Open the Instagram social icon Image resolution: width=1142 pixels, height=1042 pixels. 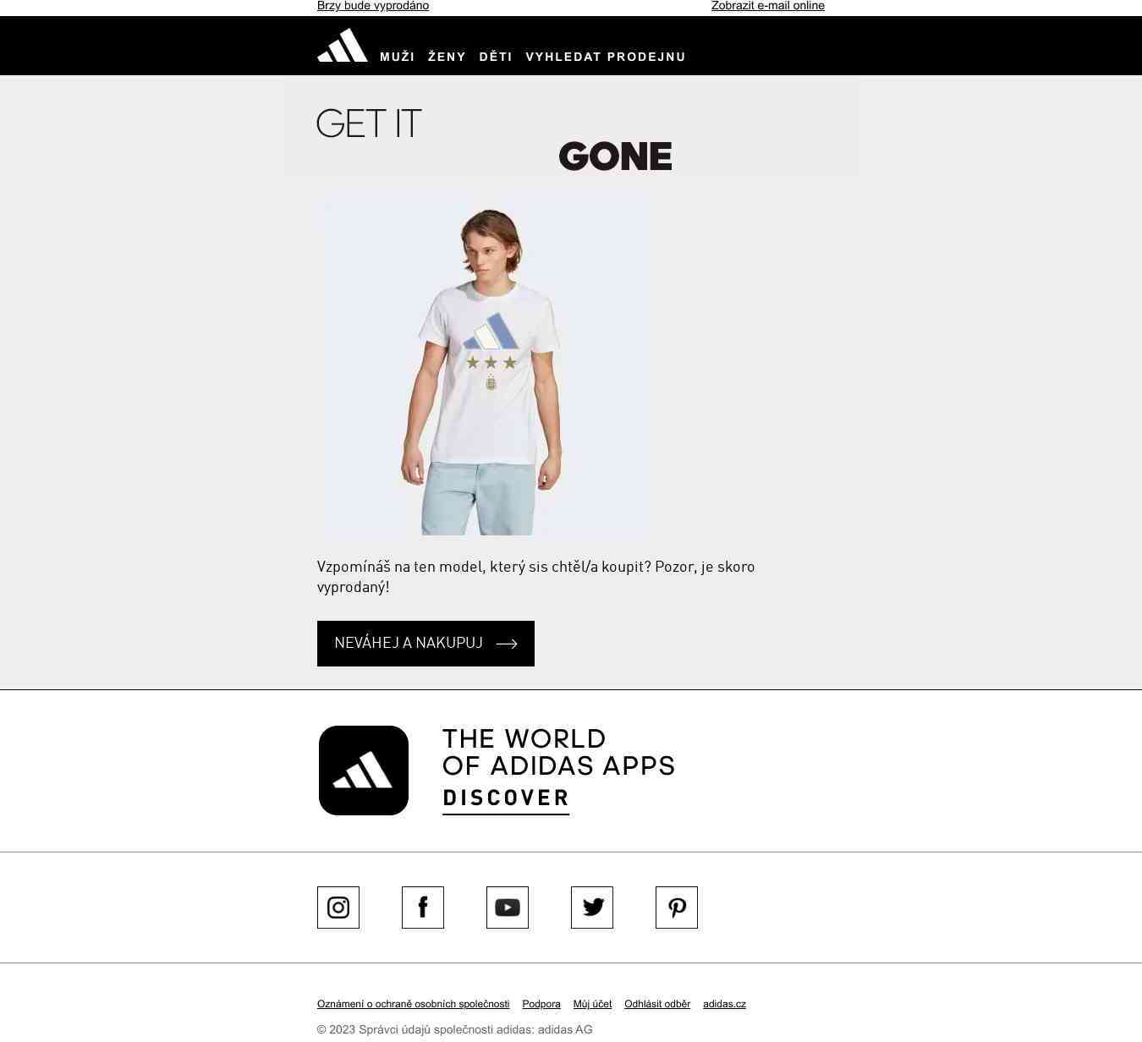tap(338, 908)
